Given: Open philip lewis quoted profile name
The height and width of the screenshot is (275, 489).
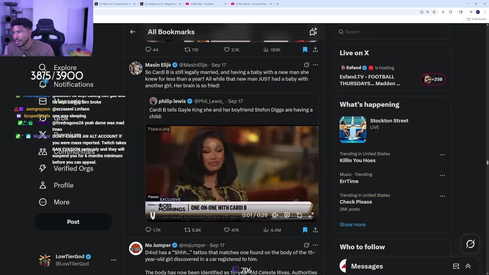Looking at the screenshot, I should click(172, 101).
